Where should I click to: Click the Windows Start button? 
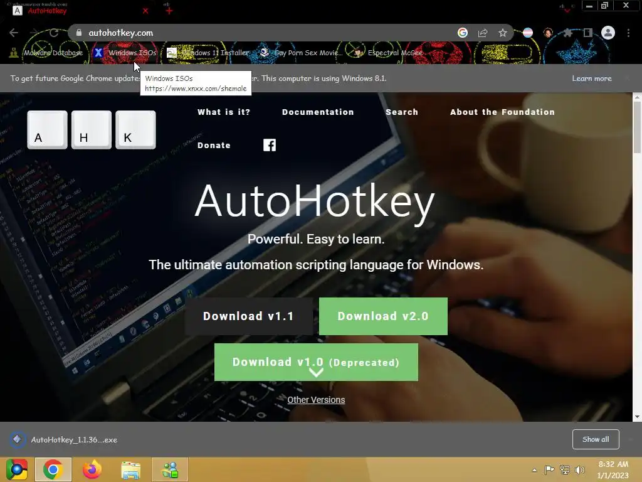click(17, 469)
